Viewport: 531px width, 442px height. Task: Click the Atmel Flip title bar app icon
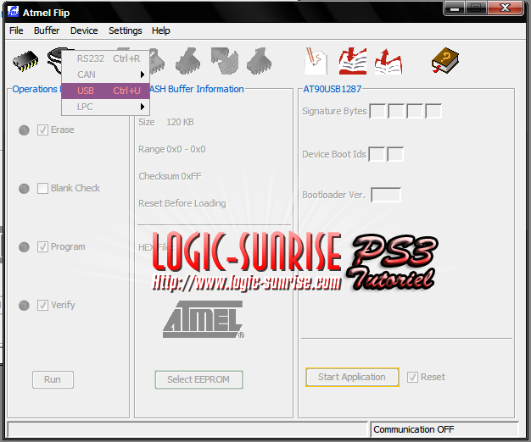point(14,12)
